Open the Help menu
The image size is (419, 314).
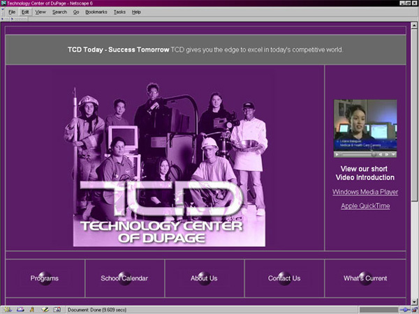pos(136,12)
